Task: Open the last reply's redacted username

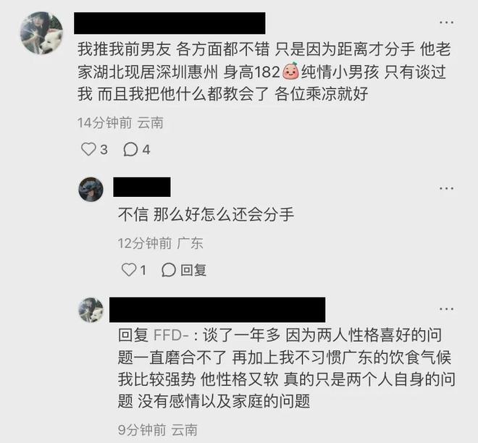Action: [217, 310]
